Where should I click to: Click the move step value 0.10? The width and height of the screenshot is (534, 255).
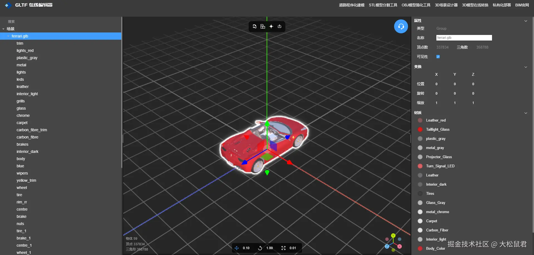246,248
